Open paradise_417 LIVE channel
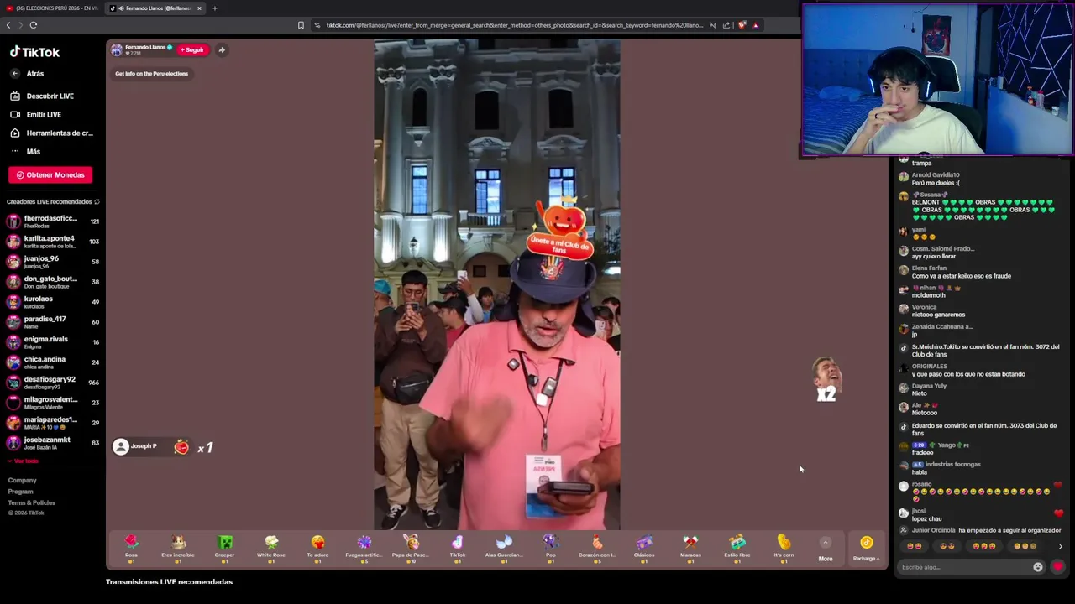The image size is (1075, 604). click(x=52, y=322)
